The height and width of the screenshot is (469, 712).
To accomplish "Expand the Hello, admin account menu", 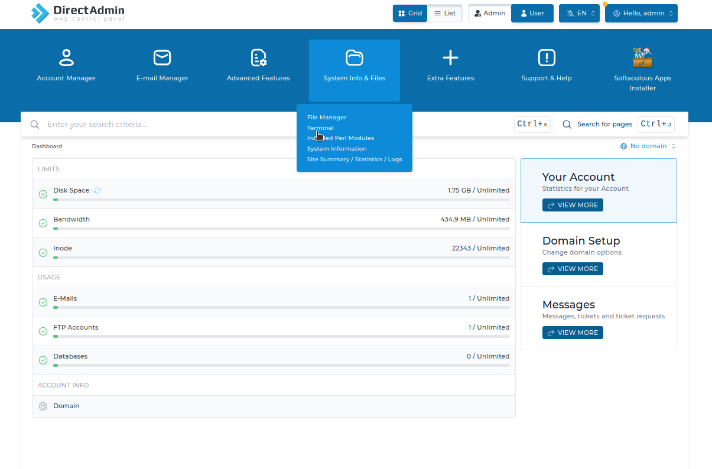I will 641,13.
